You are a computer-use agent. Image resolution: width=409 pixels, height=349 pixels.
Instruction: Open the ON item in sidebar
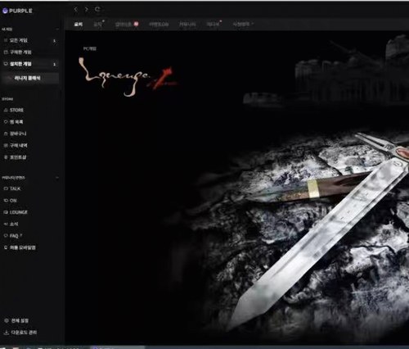(x=11, y=201)
